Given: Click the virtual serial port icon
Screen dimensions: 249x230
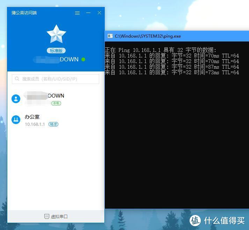Looking at the screenshot, I should coord(47,216).
